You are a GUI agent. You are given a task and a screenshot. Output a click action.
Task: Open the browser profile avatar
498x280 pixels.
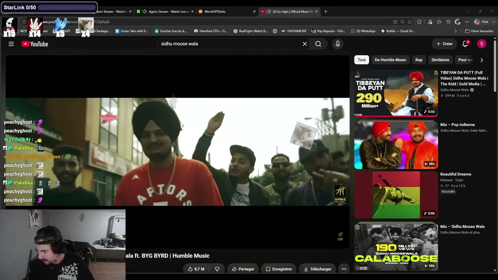[x=458, y=22]
